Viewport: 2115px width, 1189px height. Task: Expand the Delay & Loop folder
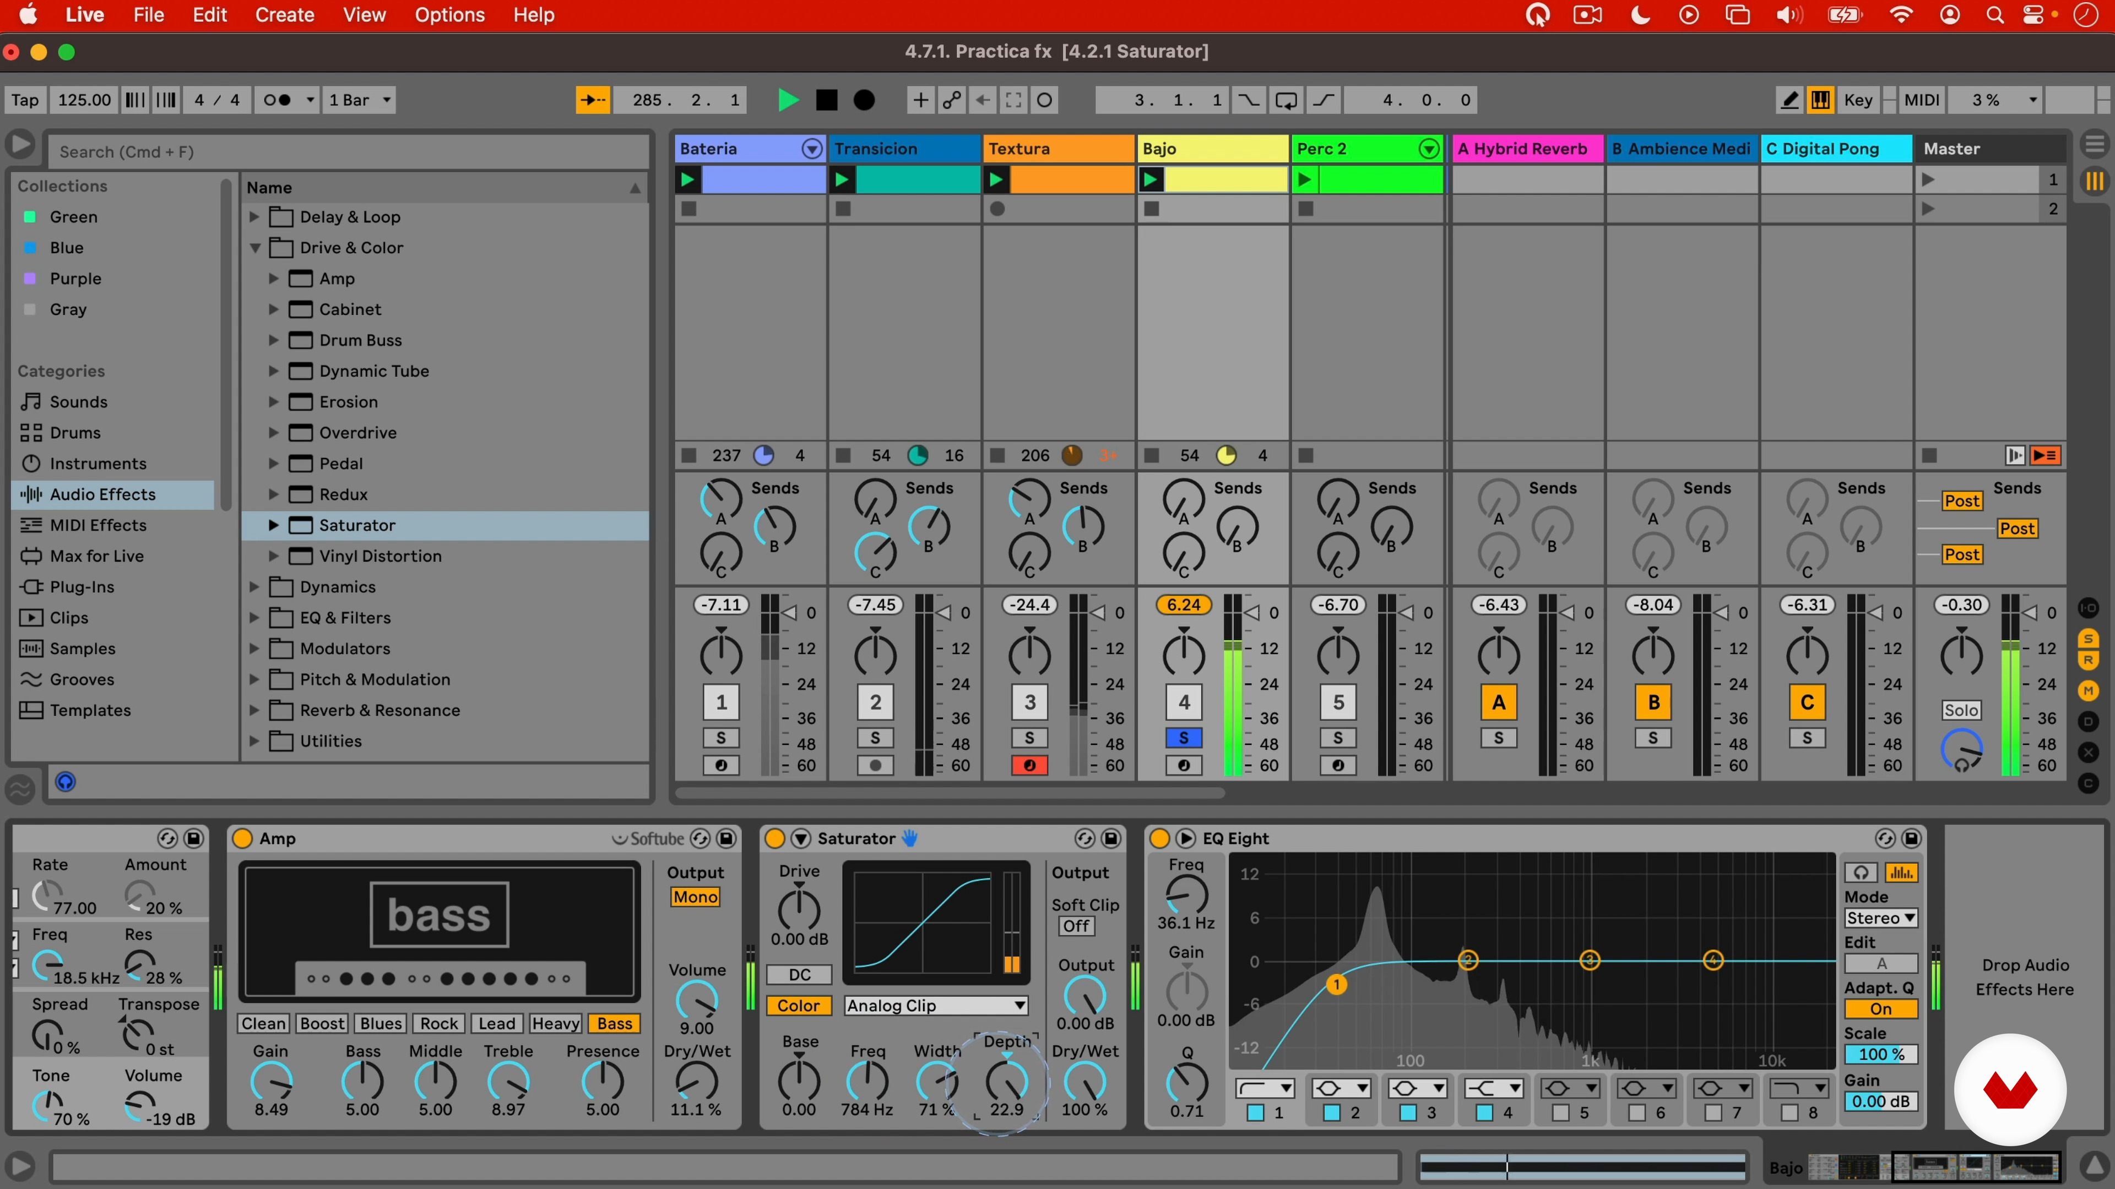coord(254,217)
